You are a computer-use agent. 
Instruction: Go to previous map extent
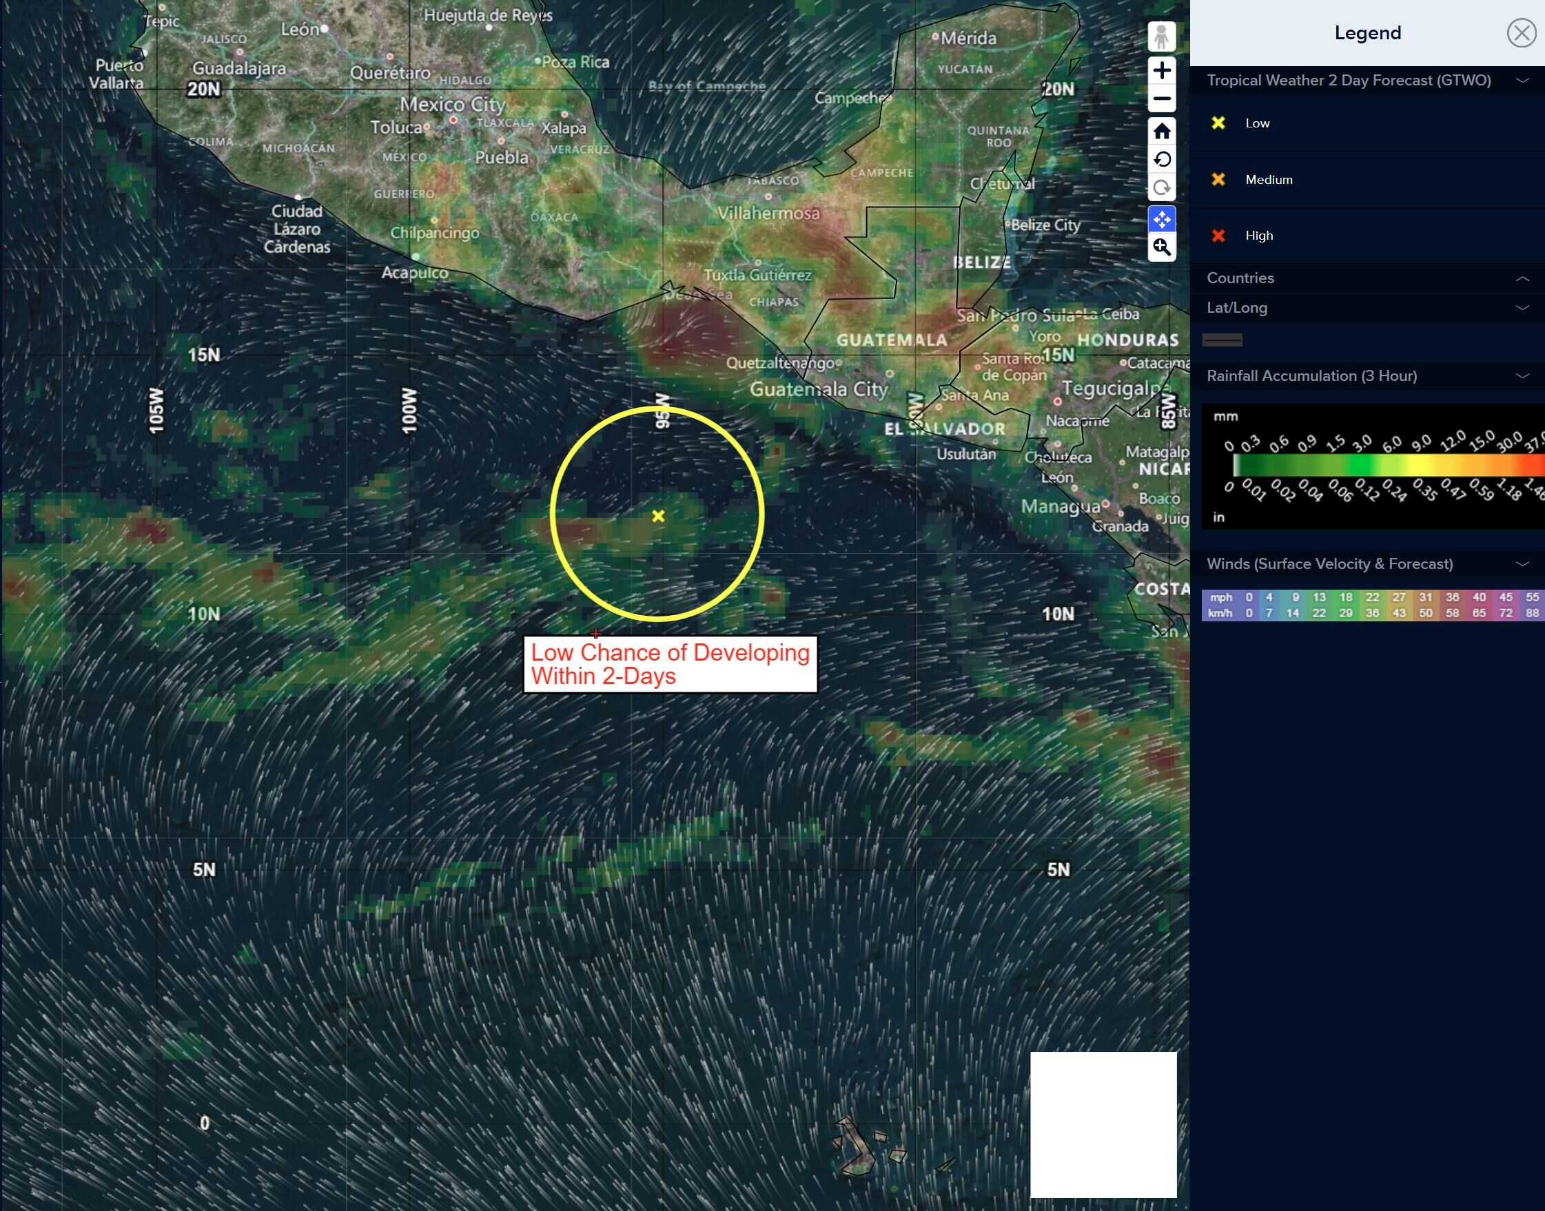(x=1161, y=160)
